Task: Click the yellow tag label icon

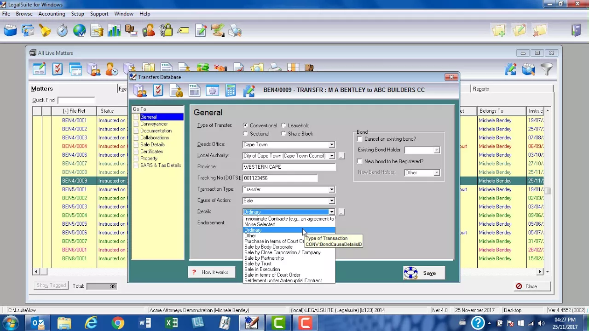Action: click(183, 31)
